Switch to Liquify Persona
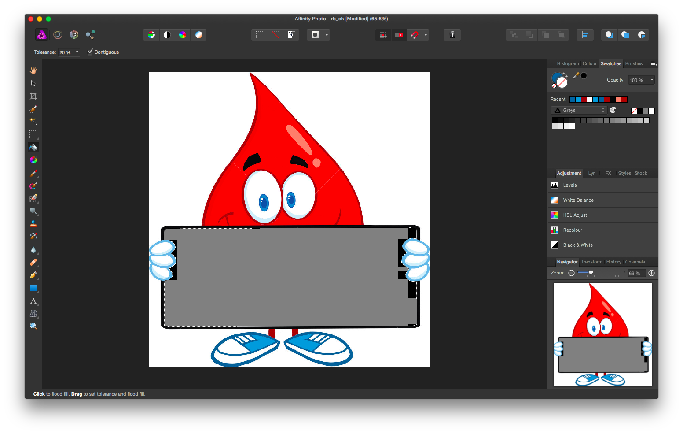Image resolution: width=683 pixels, height=434 pixels. 58,35
